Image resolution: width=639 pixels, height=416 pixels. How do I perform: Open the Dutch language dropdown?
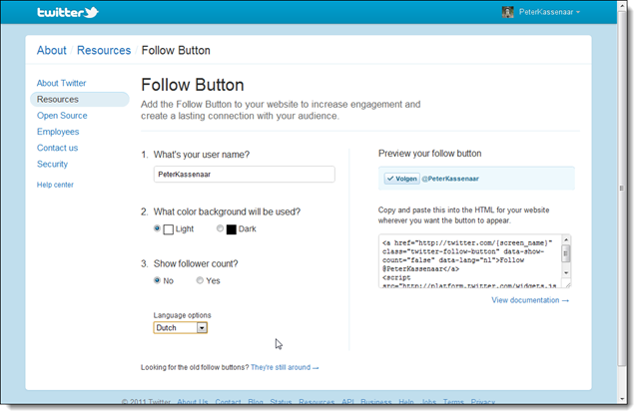point(180,327)
